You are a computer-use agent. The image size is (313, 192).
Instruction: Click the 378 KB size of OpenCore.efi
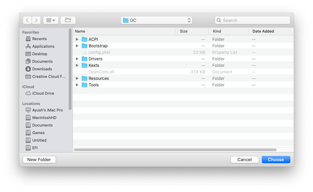click(198, 72)
